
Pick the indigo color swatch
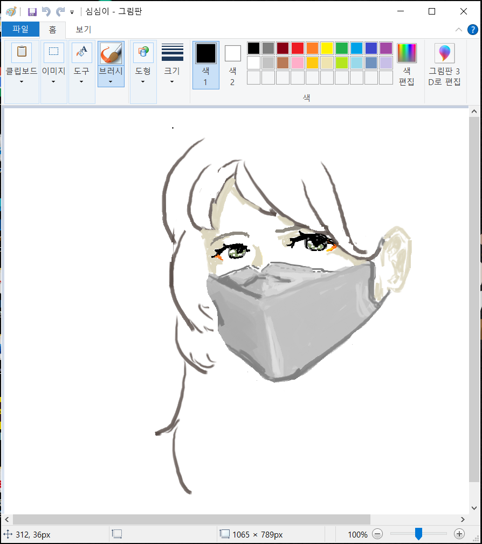point(371,48)
